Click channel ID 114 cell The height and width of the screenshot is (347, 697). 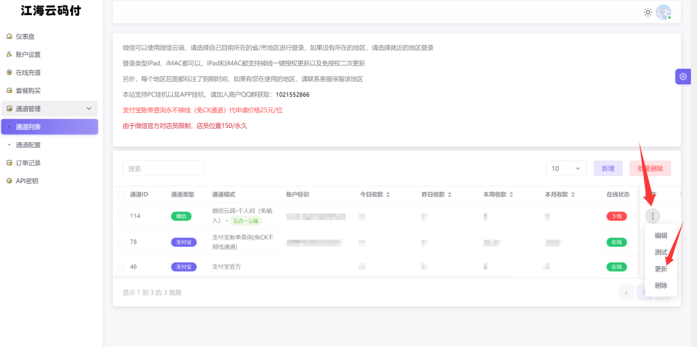(x=135, y=216)
